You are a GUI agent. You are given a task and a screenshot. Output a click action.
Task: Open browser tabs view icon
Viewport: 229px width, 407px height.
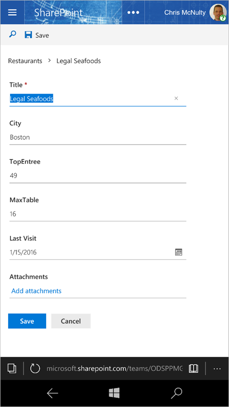(12, 368)
